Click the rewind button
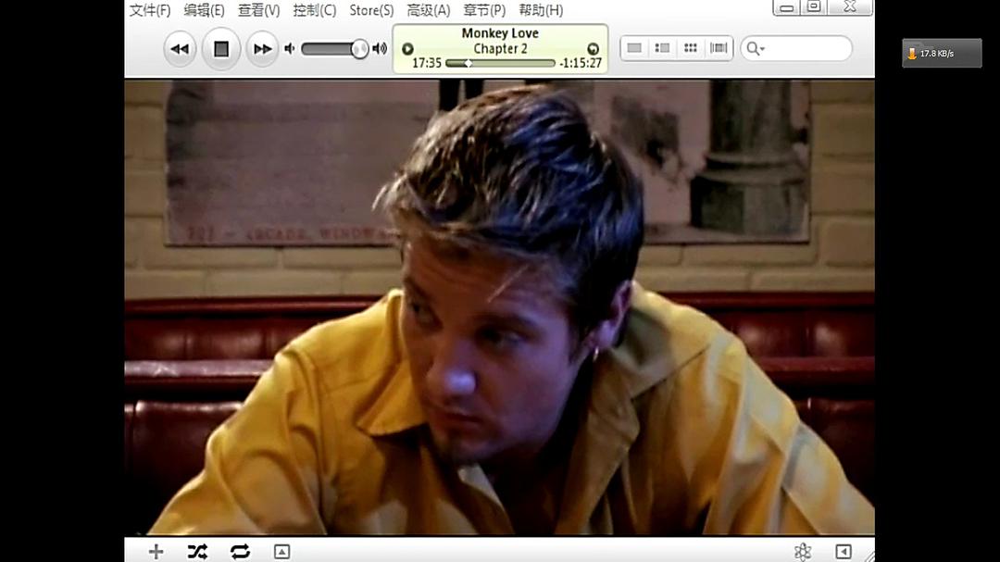This screenshot has height=562, width=1000. (180, 49)
